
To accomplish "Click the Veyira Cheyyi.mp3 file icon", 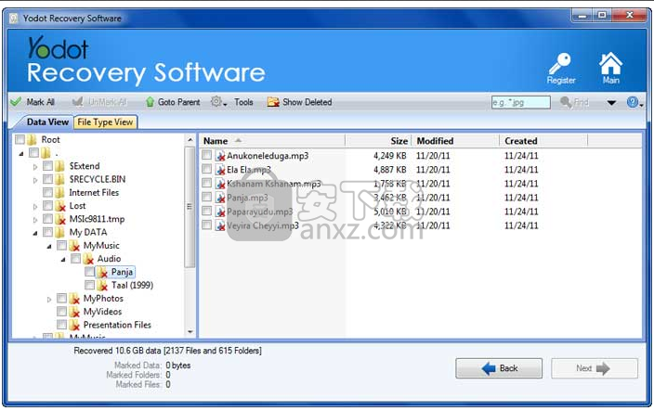I will [220, 225].
